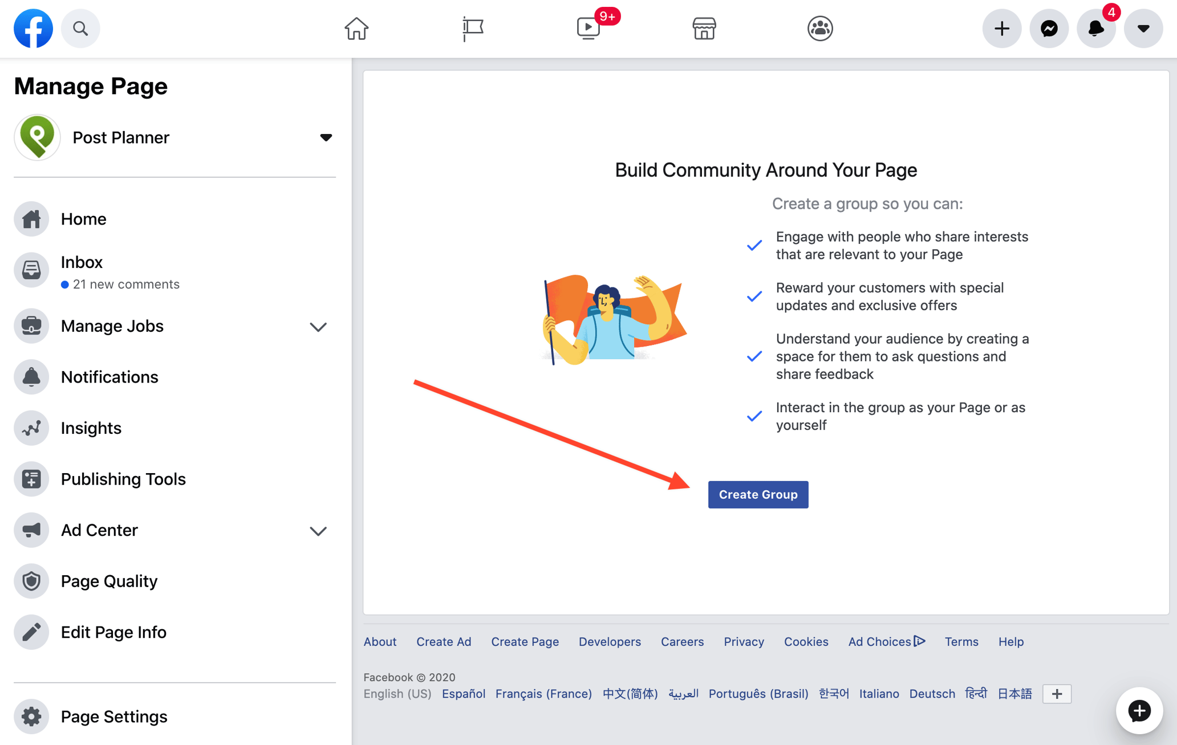Open the notifications bell in top bar

(x=1095, y=29)
